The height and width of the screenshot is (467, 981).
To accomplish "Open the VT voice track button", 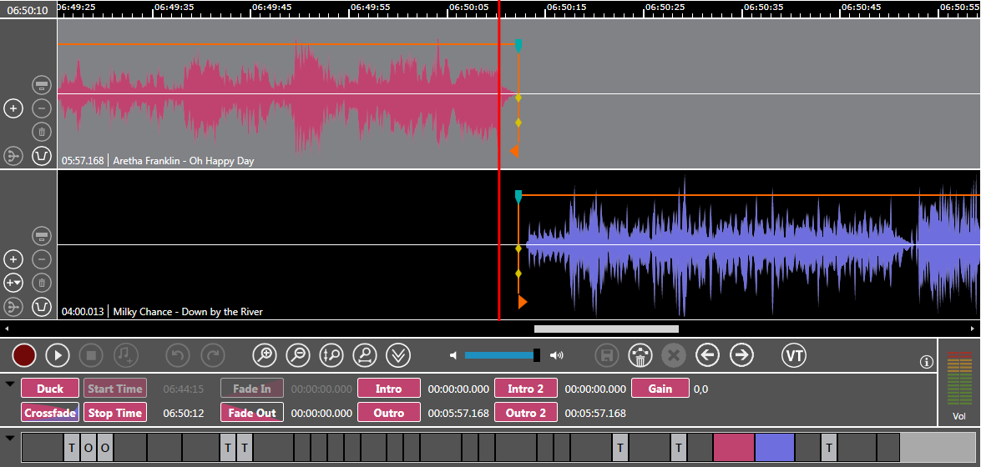I will point(794,355).
